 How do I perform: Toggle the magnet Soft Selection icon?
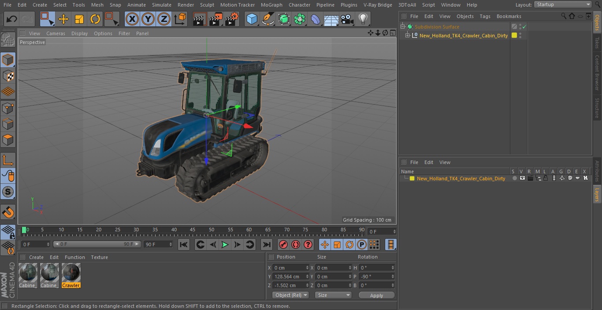pyautogui.click(x=8, y=212)
